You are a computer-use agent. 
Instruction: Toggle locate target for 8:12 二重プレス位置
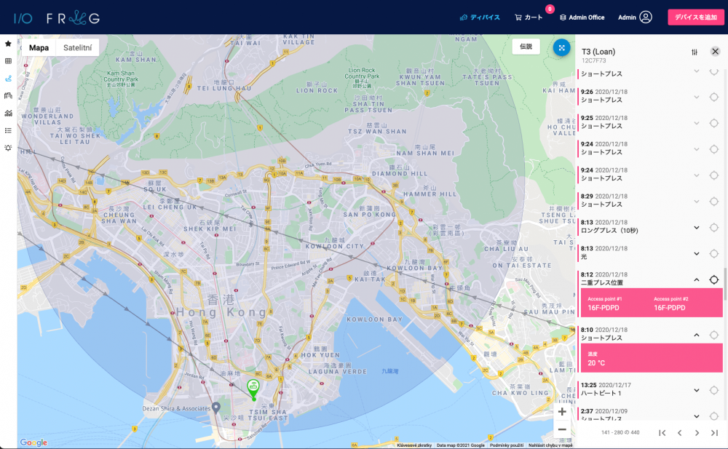pyautogui.click(x=713, y=279)
